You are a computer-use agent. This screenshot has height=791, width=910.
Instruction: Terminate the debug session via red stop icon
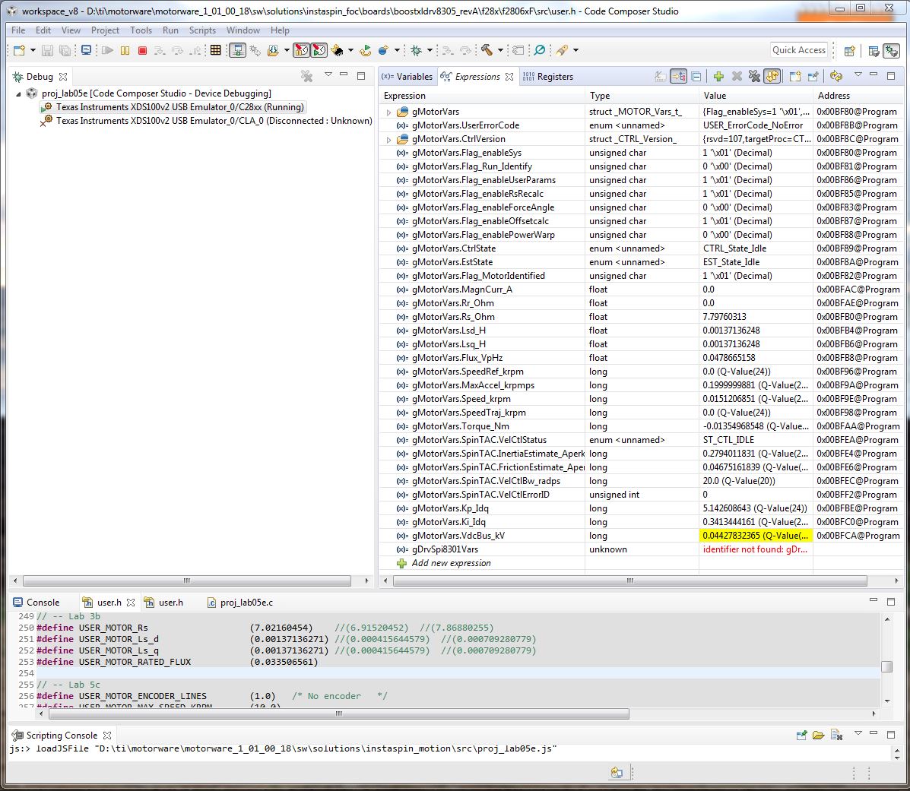(x=143, y=50)
